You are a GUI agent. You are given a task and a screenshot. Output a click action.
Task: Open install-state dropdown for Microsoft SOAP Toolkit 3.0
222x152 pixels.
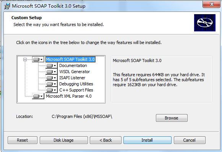point(38,59)
